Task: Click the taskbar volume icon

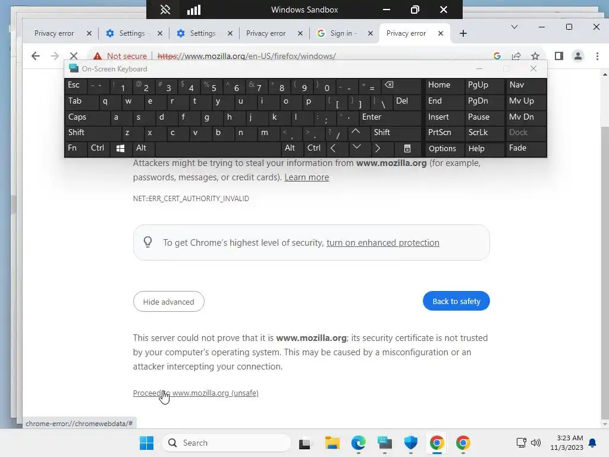Action: pyautogui.click(x=536, y=443)
